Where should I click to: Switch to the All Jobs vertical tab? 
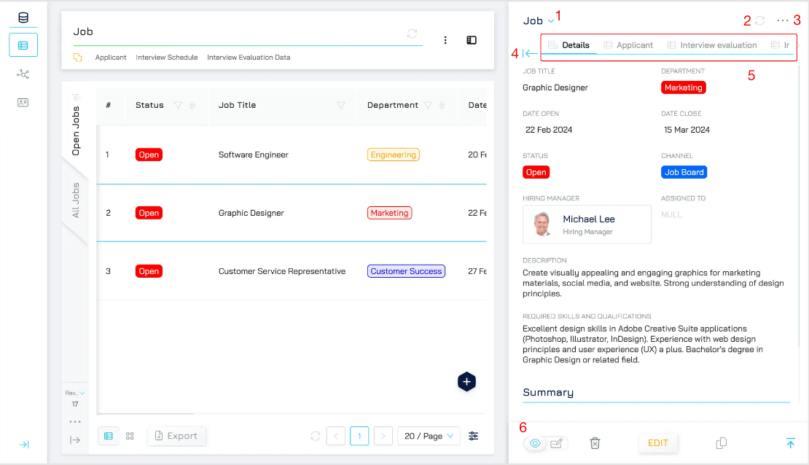click(76, 200)
